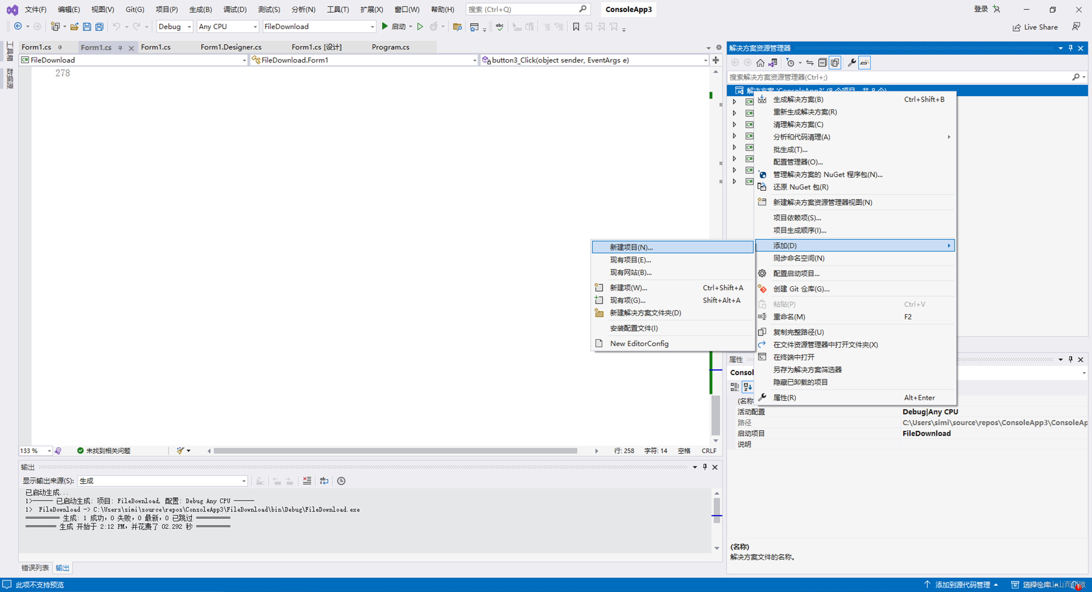
Task: Click the Clear All output icon
Action: coord(307,481)
